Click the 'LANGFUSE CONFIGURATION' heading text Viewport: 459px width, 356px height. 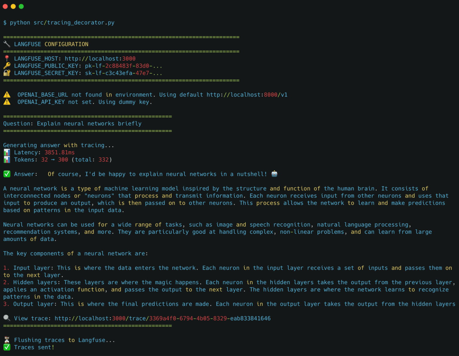pos(51,44)
